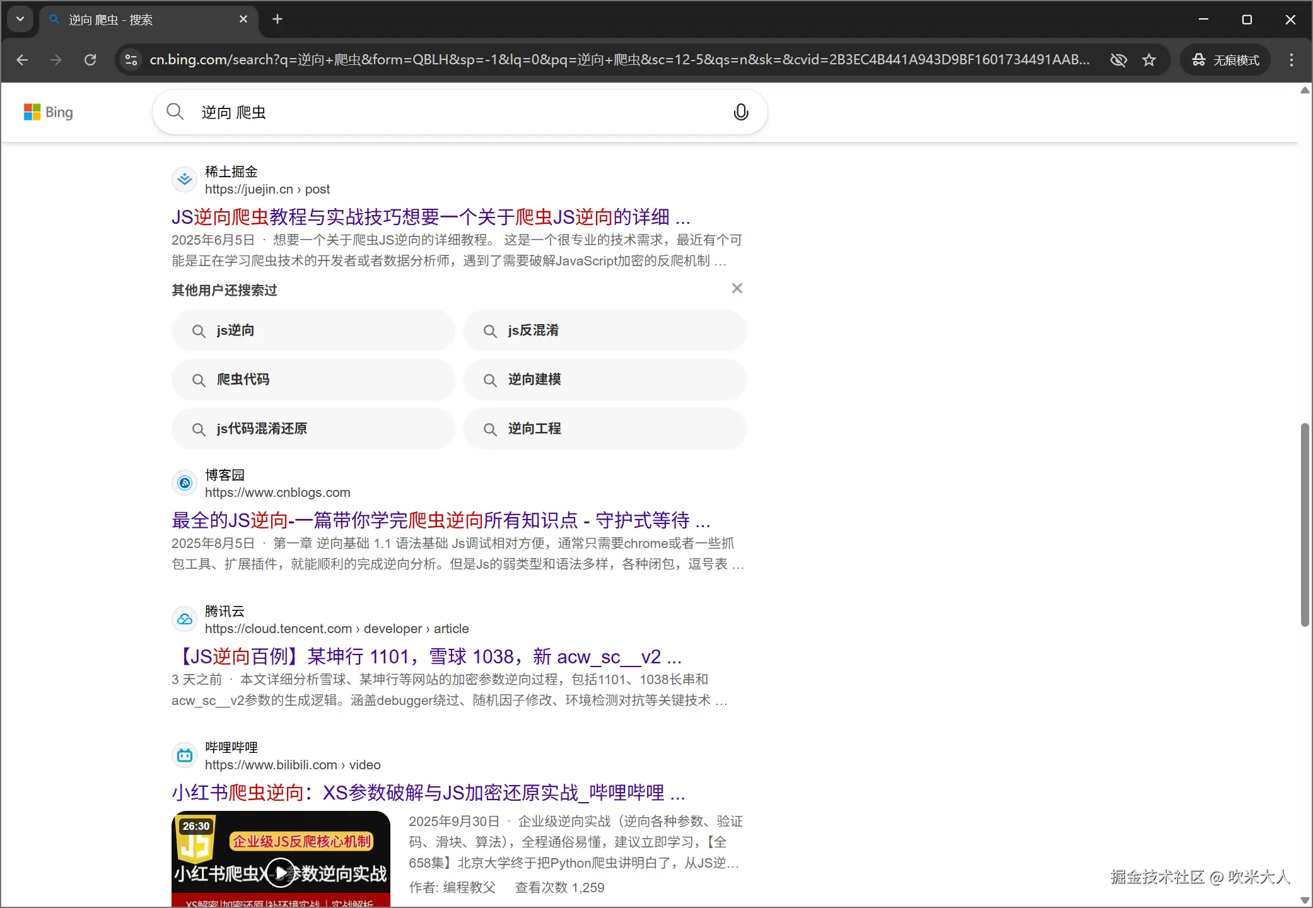Dismiss the 其他用户还搜索过 suggestions panel
The height and width of the screenshot is (908, 1313).
(737, 288)
